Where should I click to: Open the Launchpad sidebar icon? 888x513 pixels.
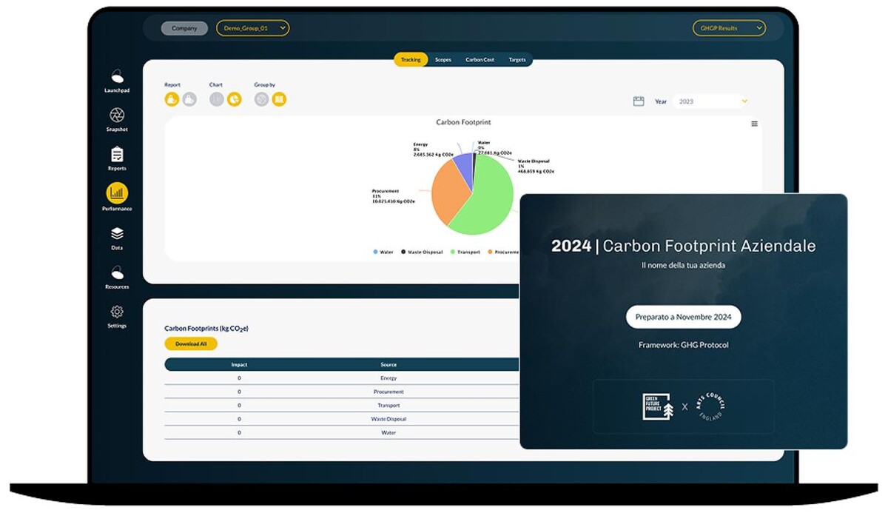(x=117, y=76)
